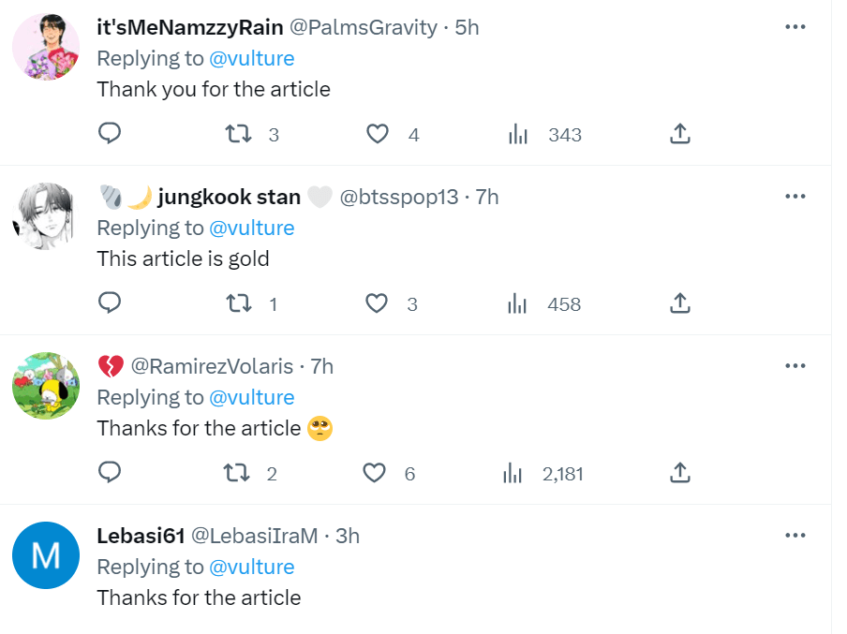View the 2,181 views analytics

tap(513, 474)
